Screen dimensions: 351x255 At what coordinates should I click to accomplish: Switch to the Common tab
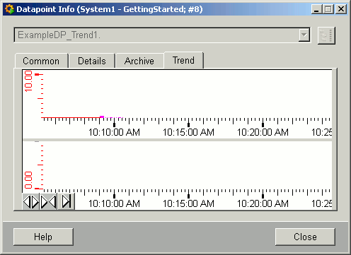41,61
